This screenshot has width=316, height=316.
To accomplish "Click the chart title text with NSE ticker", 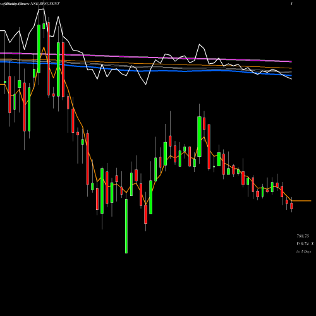I will pos(30,4).
